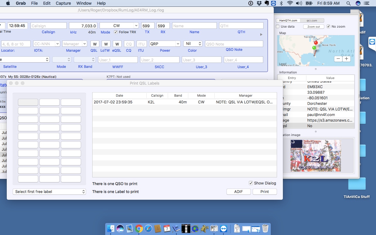
Task: Open Spotlight search magnifier icon
Action: pos(348,3)
